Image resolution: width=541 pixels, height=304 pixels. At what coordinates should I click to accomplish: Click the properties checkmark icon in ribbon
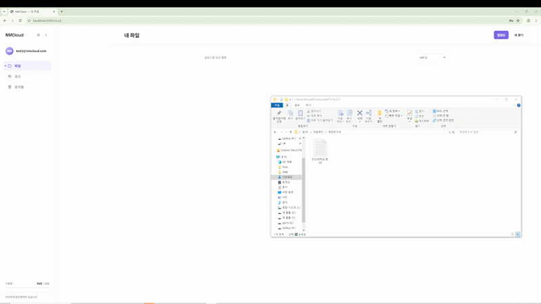click(x=410, y=115)
